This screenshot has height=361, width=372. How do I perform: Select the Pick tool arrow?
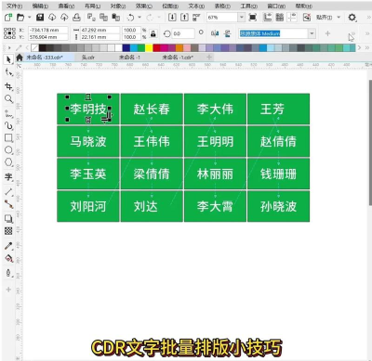[x=8, y=59]
